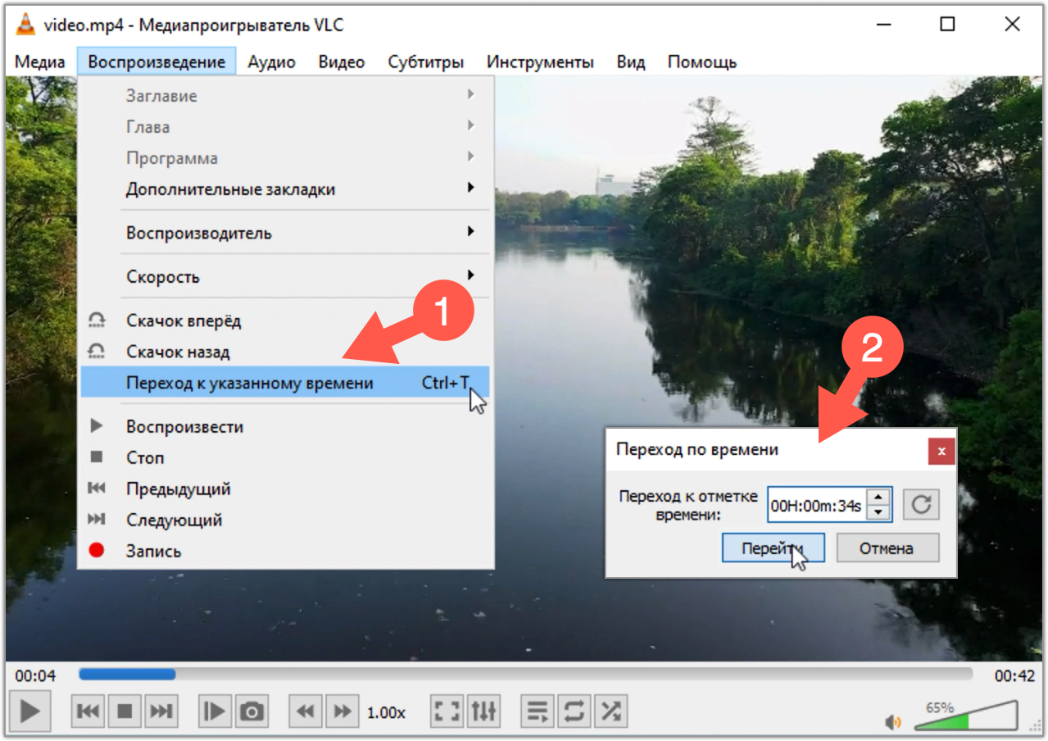The image size is (1048, 741).
Task: Click the Отмена button in dialog
Action: [x=887, y=548]
